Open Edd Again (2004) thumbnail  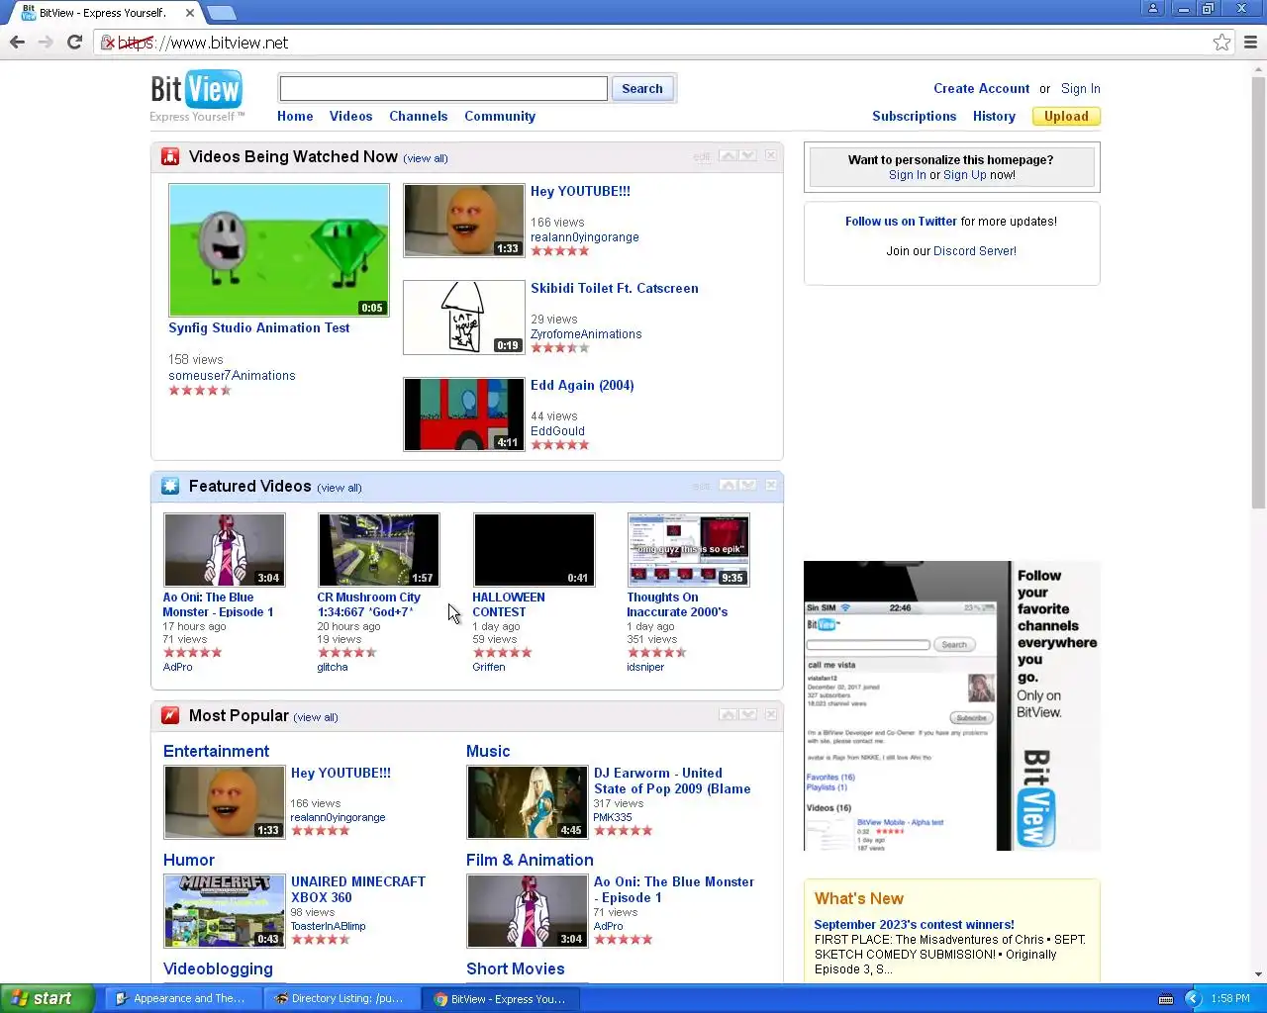463,414
